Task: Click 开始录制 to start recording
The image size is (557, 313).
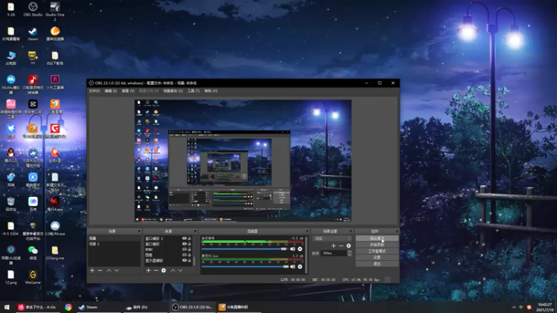Action: (377, 245)
